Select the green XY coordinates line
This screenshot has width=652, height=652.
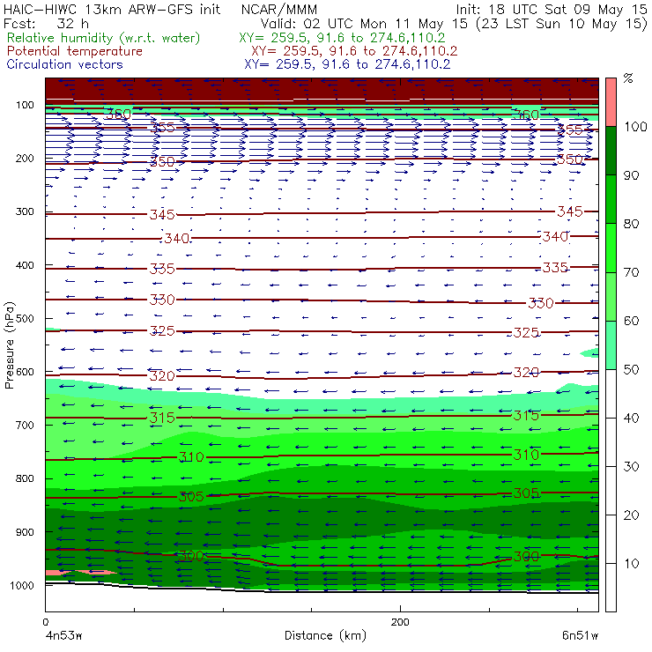click(342, 38)
